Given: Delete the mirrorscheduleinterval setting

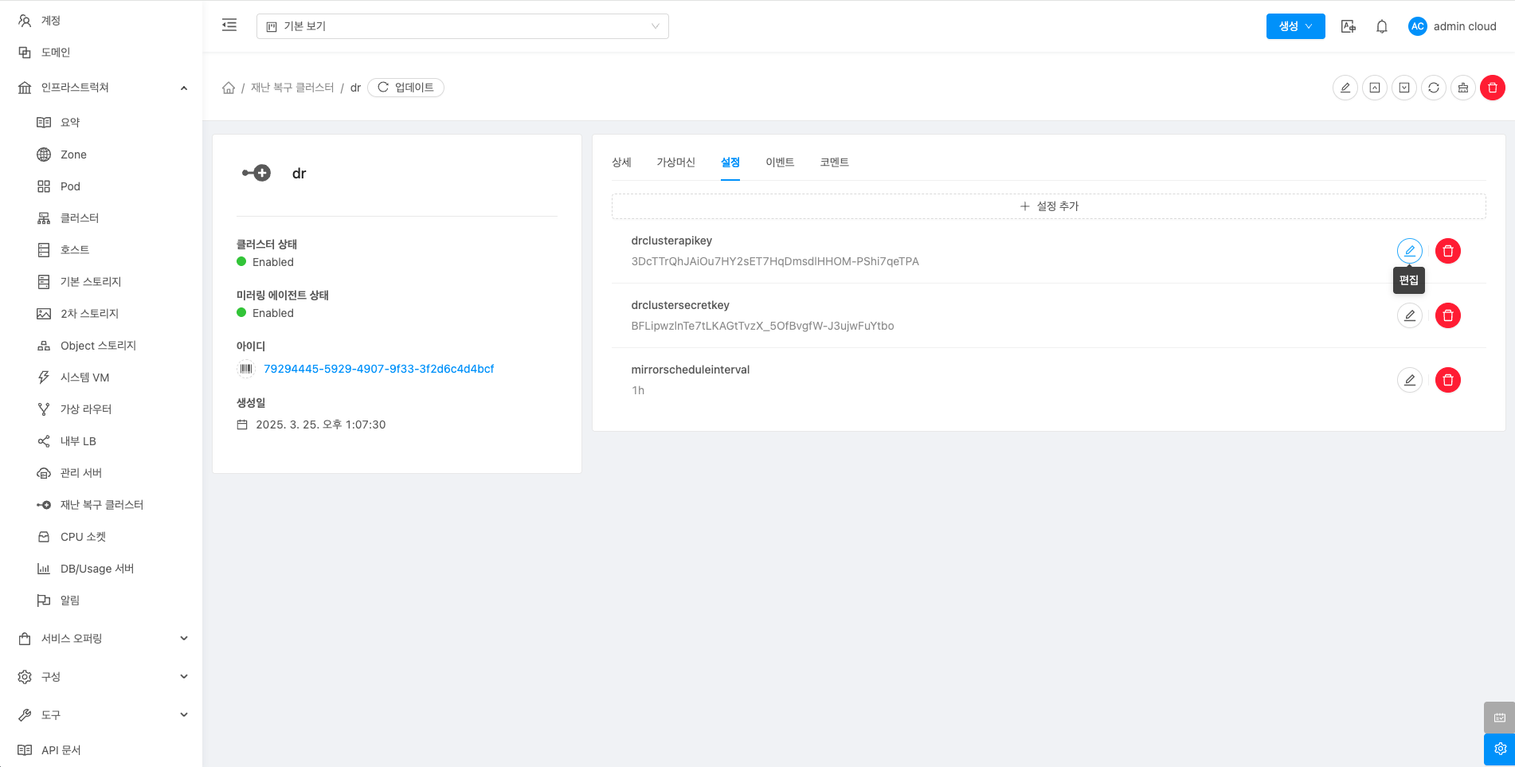Looking at the screenshot, I should point(1447,380).
